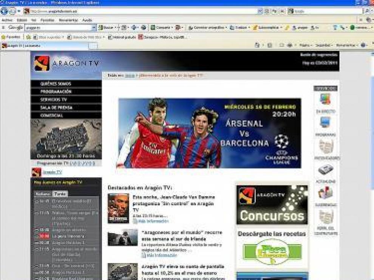Click the Aragón TV logo in header
Viewport: 374px width, 280px height.
coord(66,63)
